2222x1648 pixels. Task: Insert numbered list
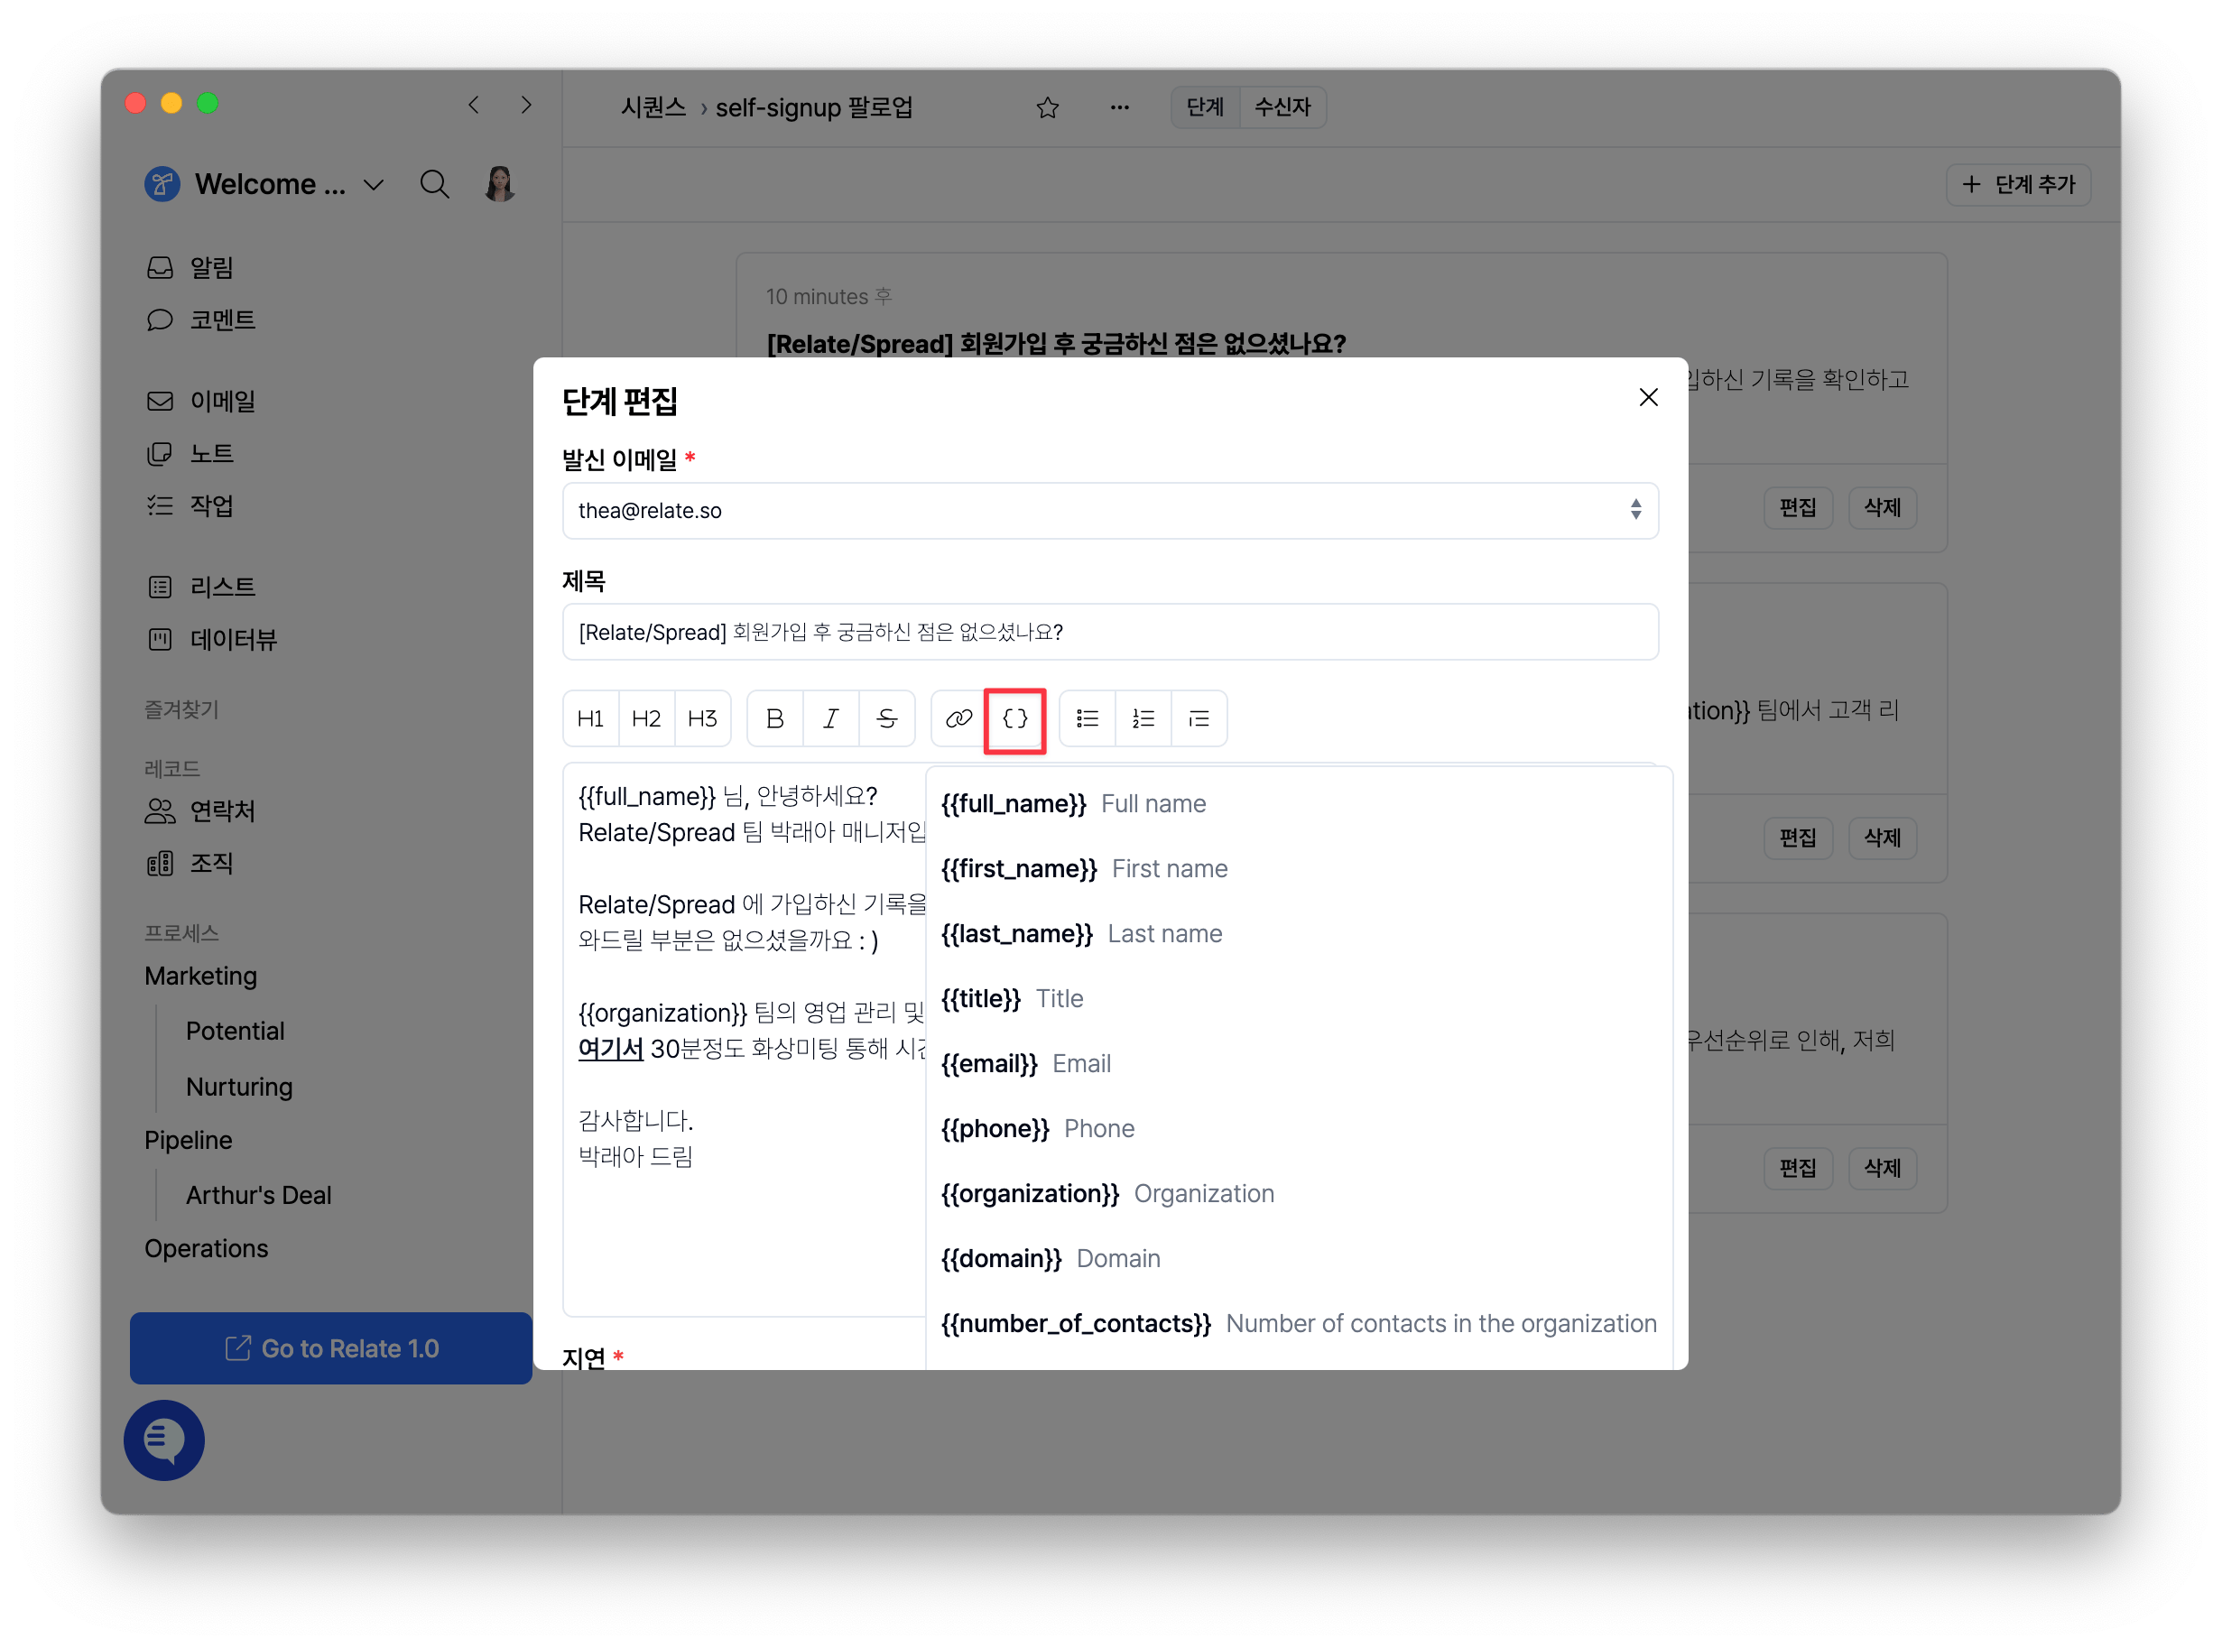point(1143,718)
